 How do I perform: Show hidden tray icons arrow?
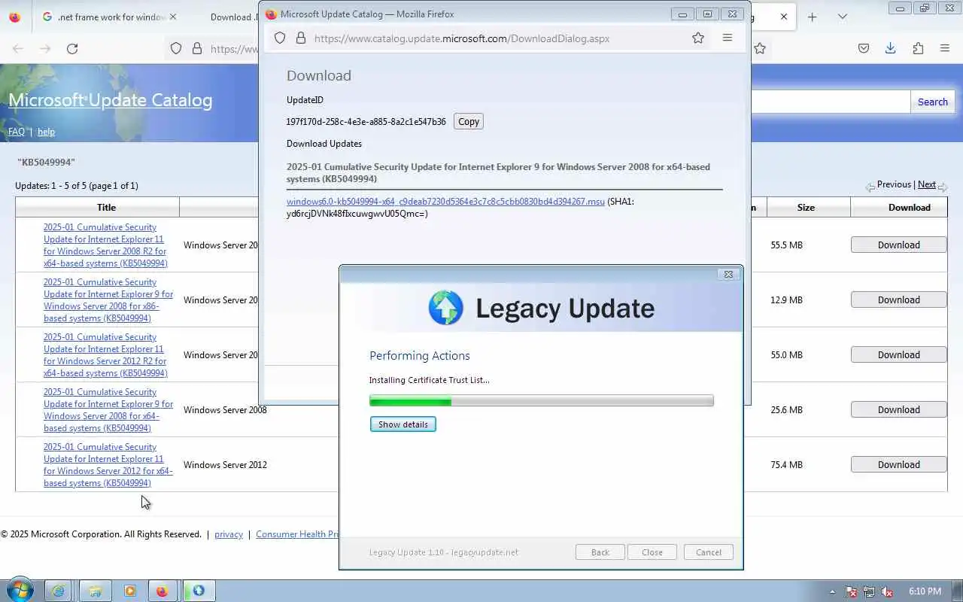pos(832,591)
